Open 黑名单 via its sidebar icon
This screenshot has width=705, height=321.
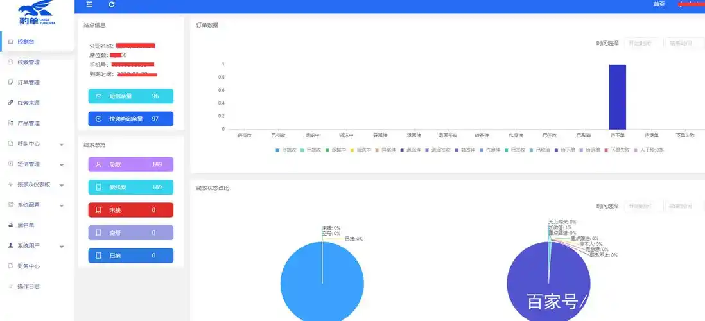pos(11,225)
